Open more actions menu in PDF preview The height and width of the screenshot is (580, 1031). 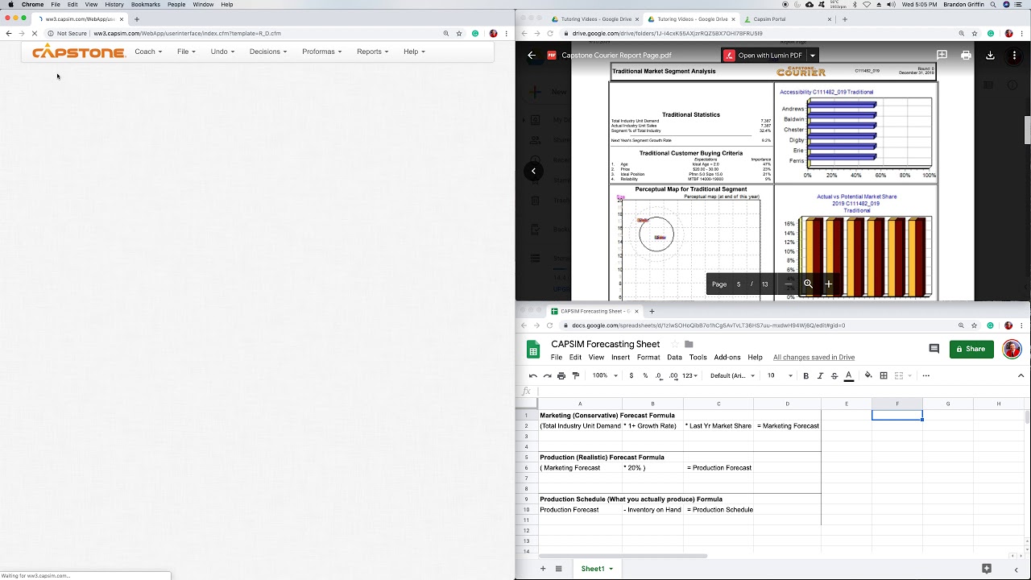pos(1014,55)
